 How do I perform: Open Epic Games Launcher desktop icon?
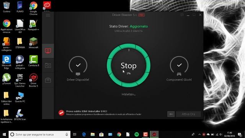click(x=20, y=80)
